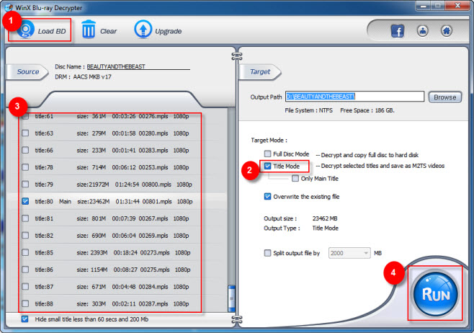Image resolution: width=474 pixels, height=333 pixels.
Task: Check the title:66 checkbox
Action: click(25, 150)
